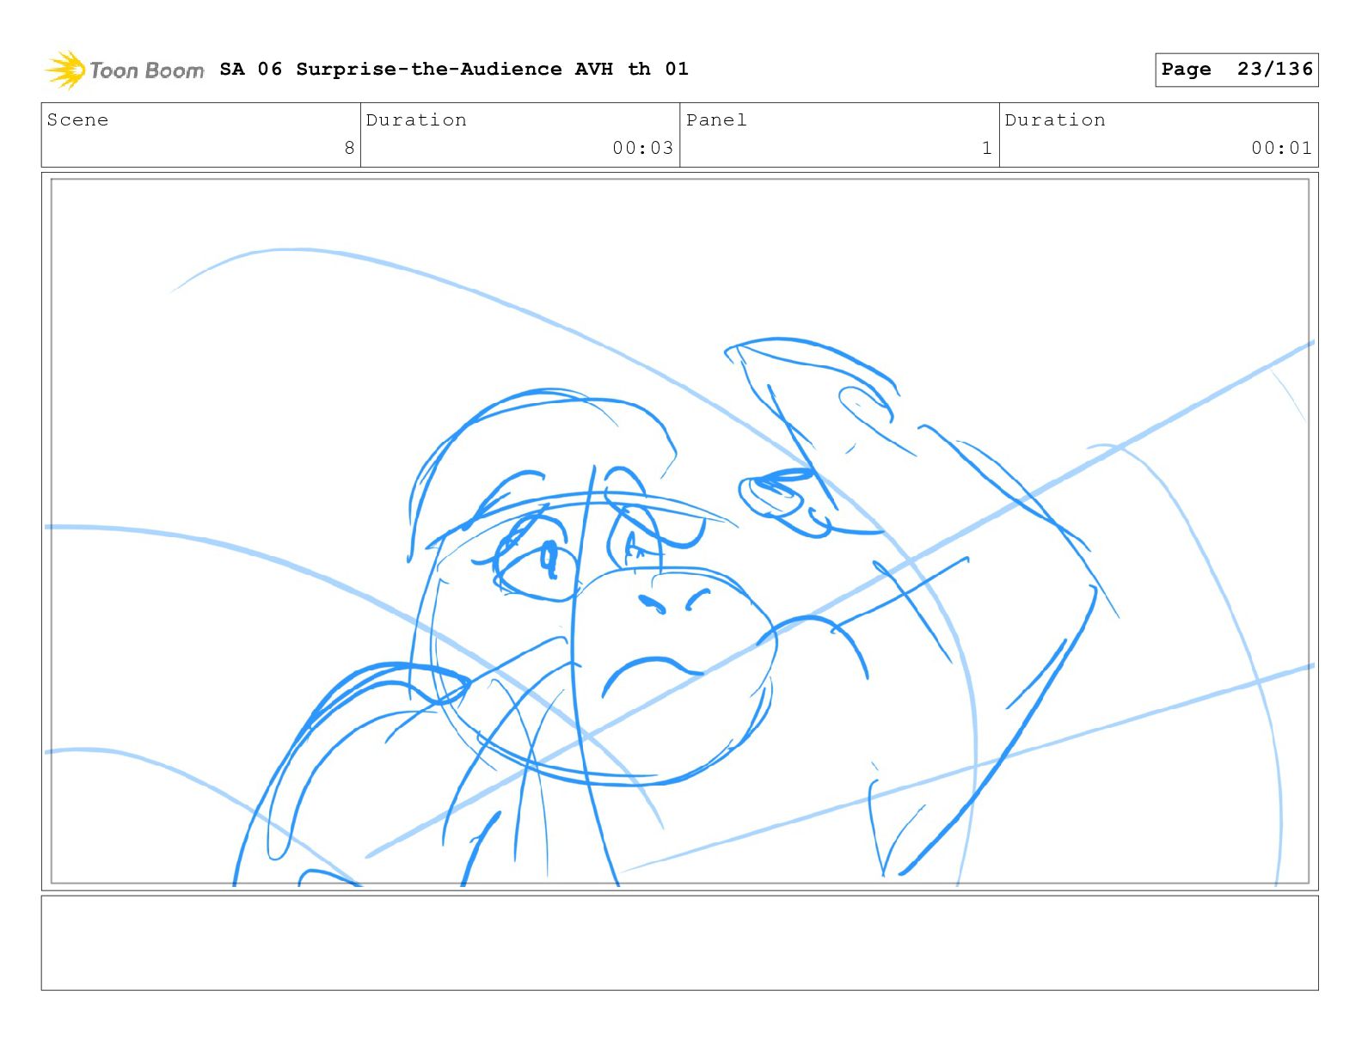Click the empty notes box below the panel
This screenshot has height=1052, width=1362.
(679, 943)
